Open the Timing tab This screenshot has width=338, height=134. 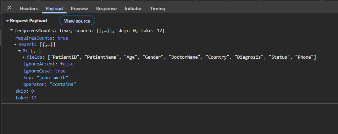[x=158, y=8]
